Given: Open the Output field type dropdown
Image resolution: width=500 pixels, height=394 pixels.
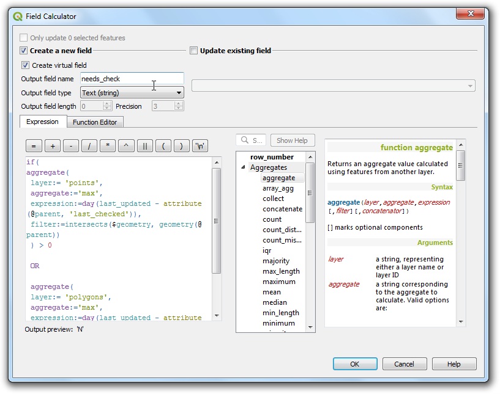Looking at the screenshot, I should click(x=132, y=93).
